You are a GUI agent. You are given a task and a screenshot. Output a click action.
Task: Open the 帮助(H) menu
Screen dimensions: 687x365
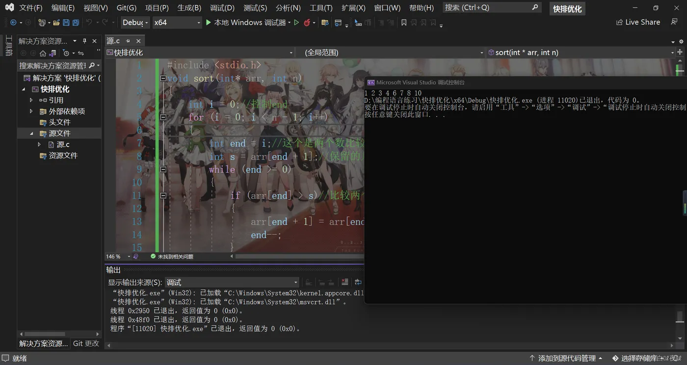coord(422,8)
